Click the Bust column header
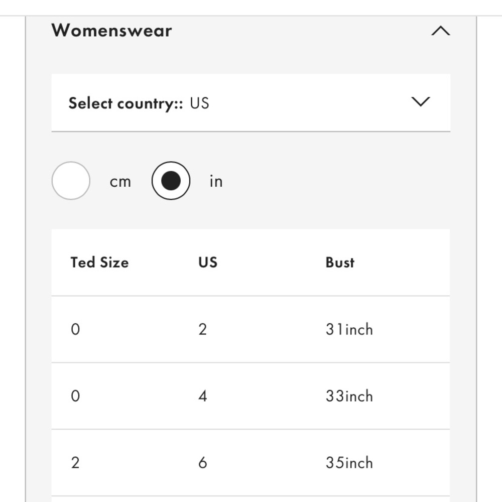Screen dimensions: 502x502 [x=340, y=263]
